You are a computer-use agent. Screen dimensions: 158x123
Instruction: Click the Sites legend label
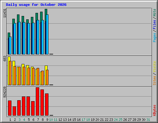pyautogui.click(x=155, y=81)
